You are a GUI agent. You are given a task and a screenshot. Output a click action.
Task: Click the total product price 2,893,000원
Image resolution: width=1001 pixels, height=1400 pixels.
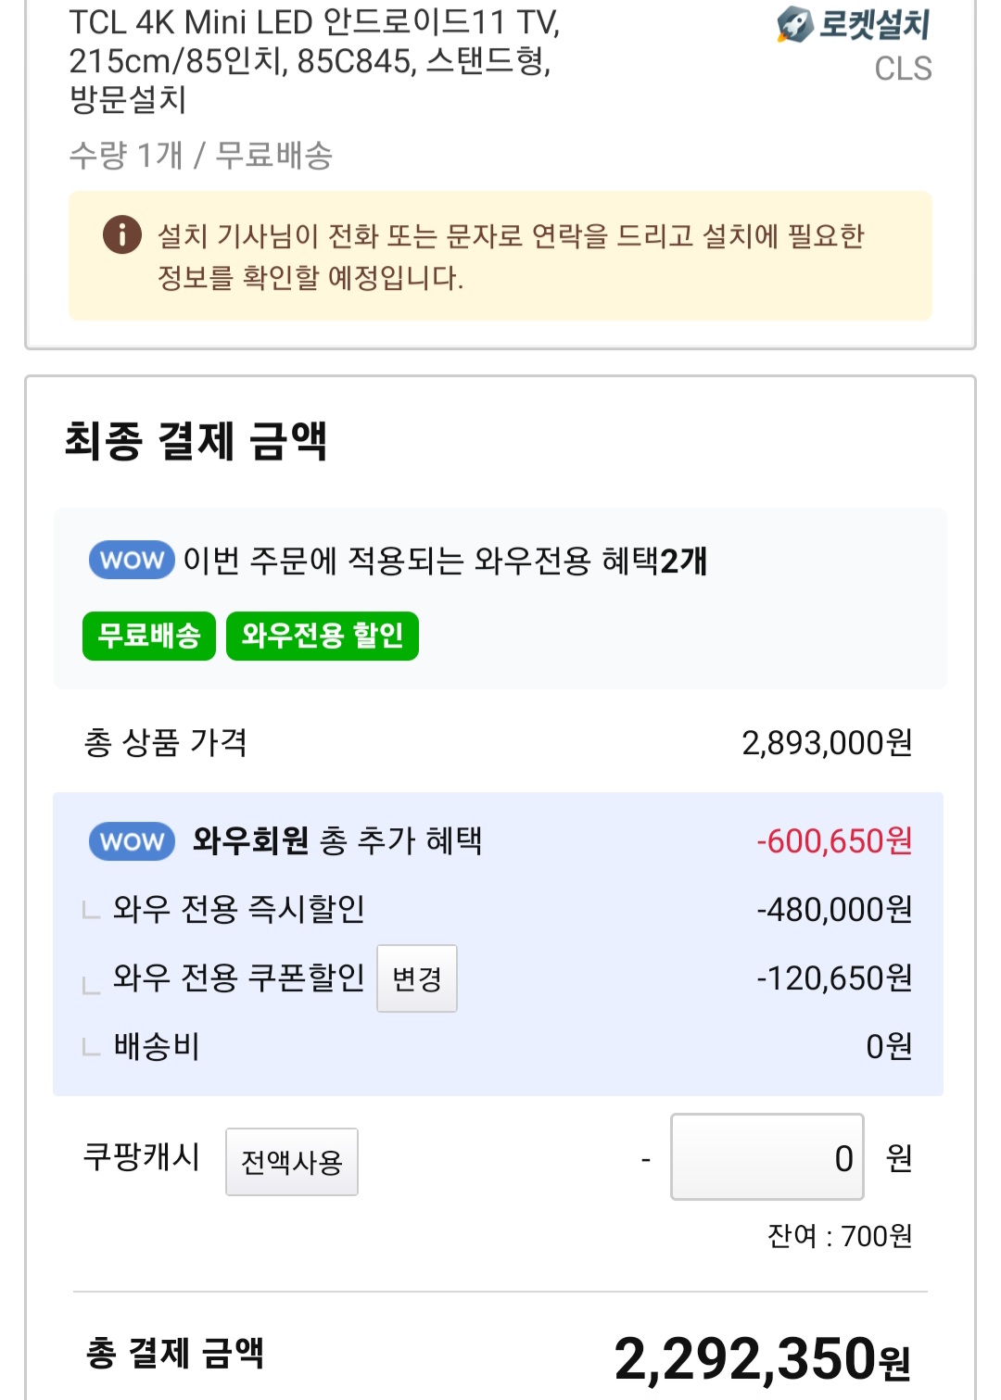827,742
